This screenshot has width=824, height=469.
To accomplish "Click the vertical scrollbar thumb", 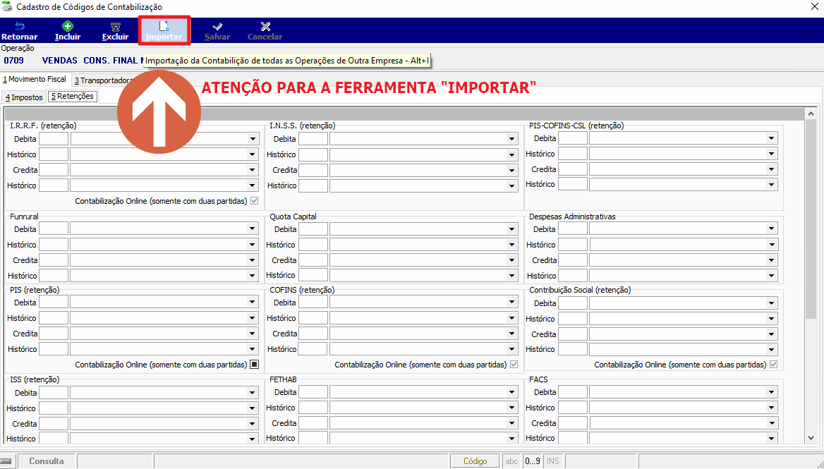I will [811, 219].
